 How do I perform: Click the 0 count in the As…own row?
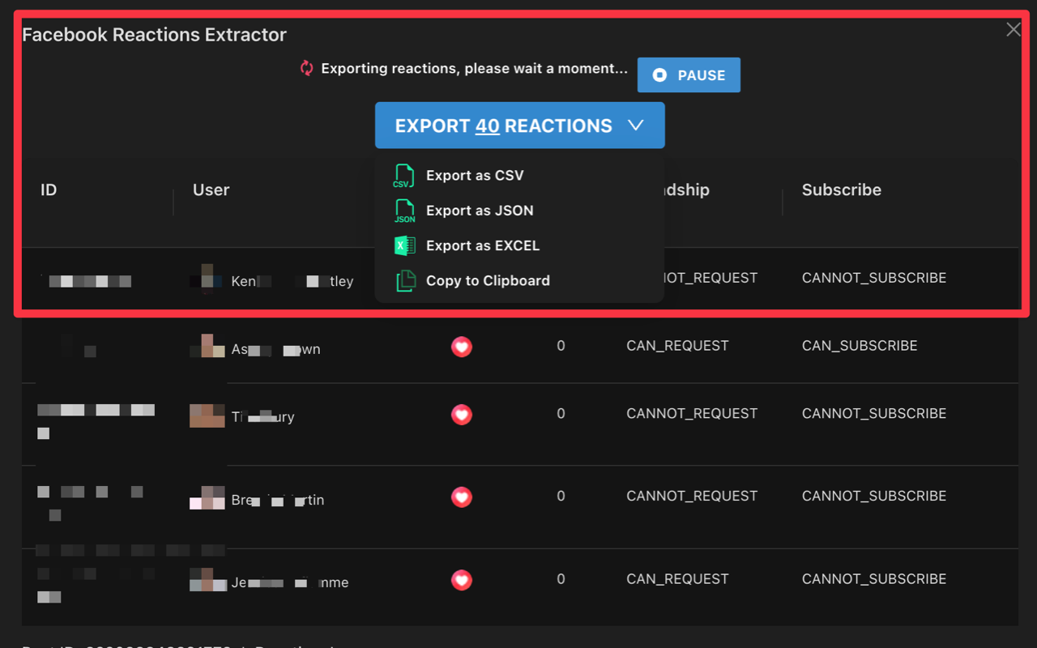click(x=561, y=346)
